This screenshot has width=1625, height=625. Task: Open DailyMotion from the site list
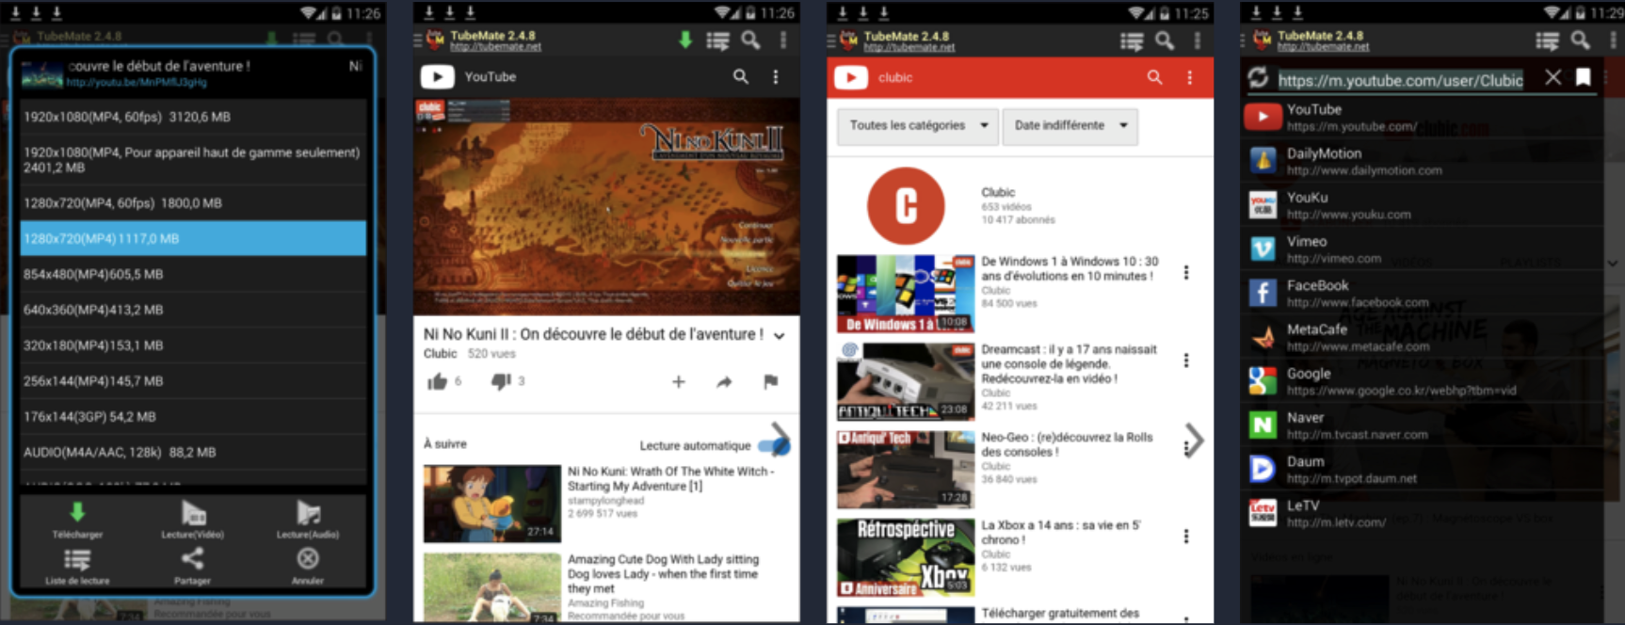[1422, 161]
